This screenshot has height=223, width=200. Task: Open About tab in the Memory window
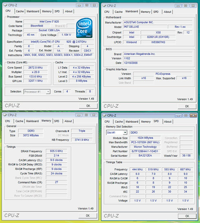(x=68, y=121)
